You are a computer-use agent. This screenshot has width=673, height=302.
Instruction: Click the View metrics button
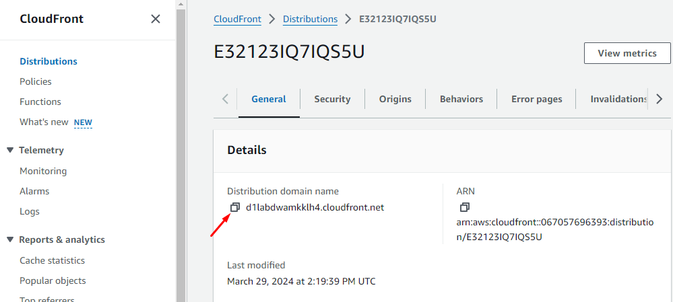tap(627, 53)
